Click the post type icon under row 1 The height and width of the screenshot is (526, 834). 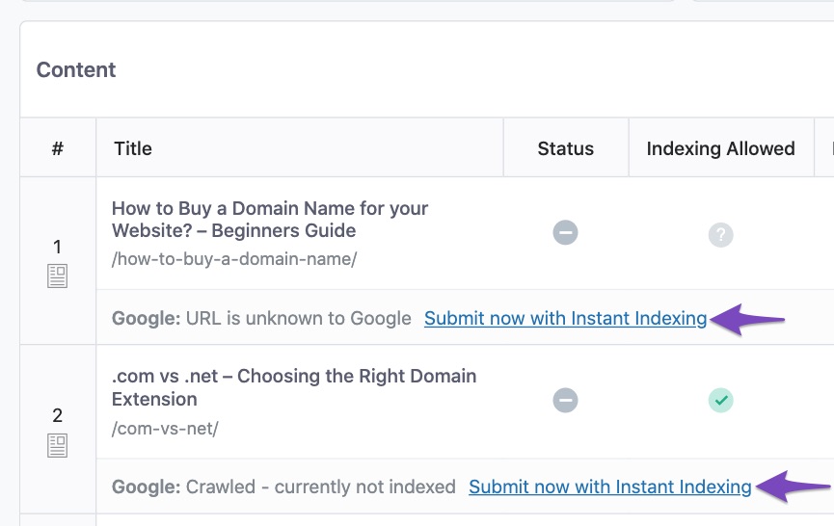click(x=58, y=276)
